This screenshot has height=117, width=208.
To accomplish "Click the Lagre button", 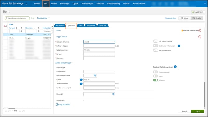I will pos(197,111).
